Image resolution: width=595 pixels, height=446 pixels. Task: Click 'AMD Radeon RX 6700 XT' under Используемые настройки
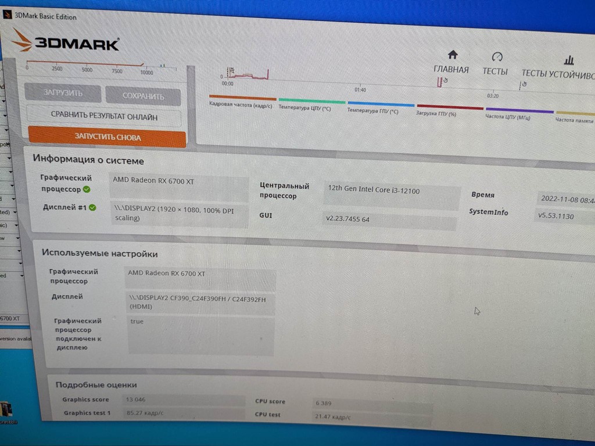200,278
